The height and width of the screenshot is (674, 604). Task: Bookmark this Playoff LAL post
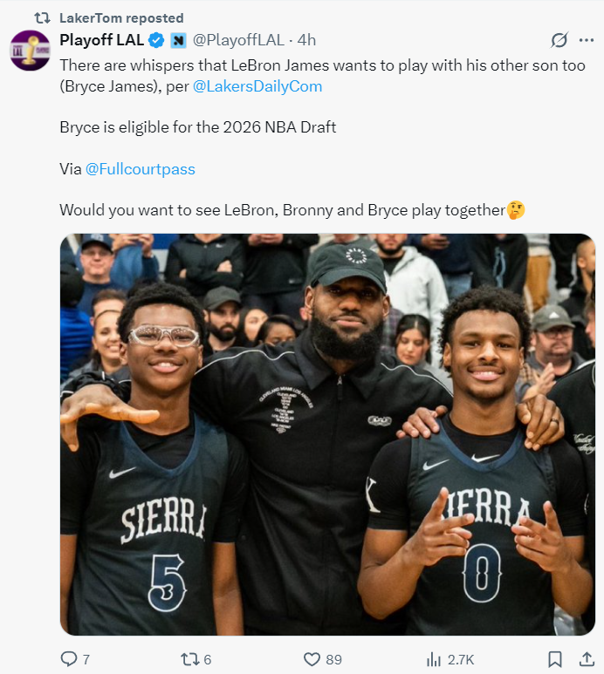tap(554, 659)
